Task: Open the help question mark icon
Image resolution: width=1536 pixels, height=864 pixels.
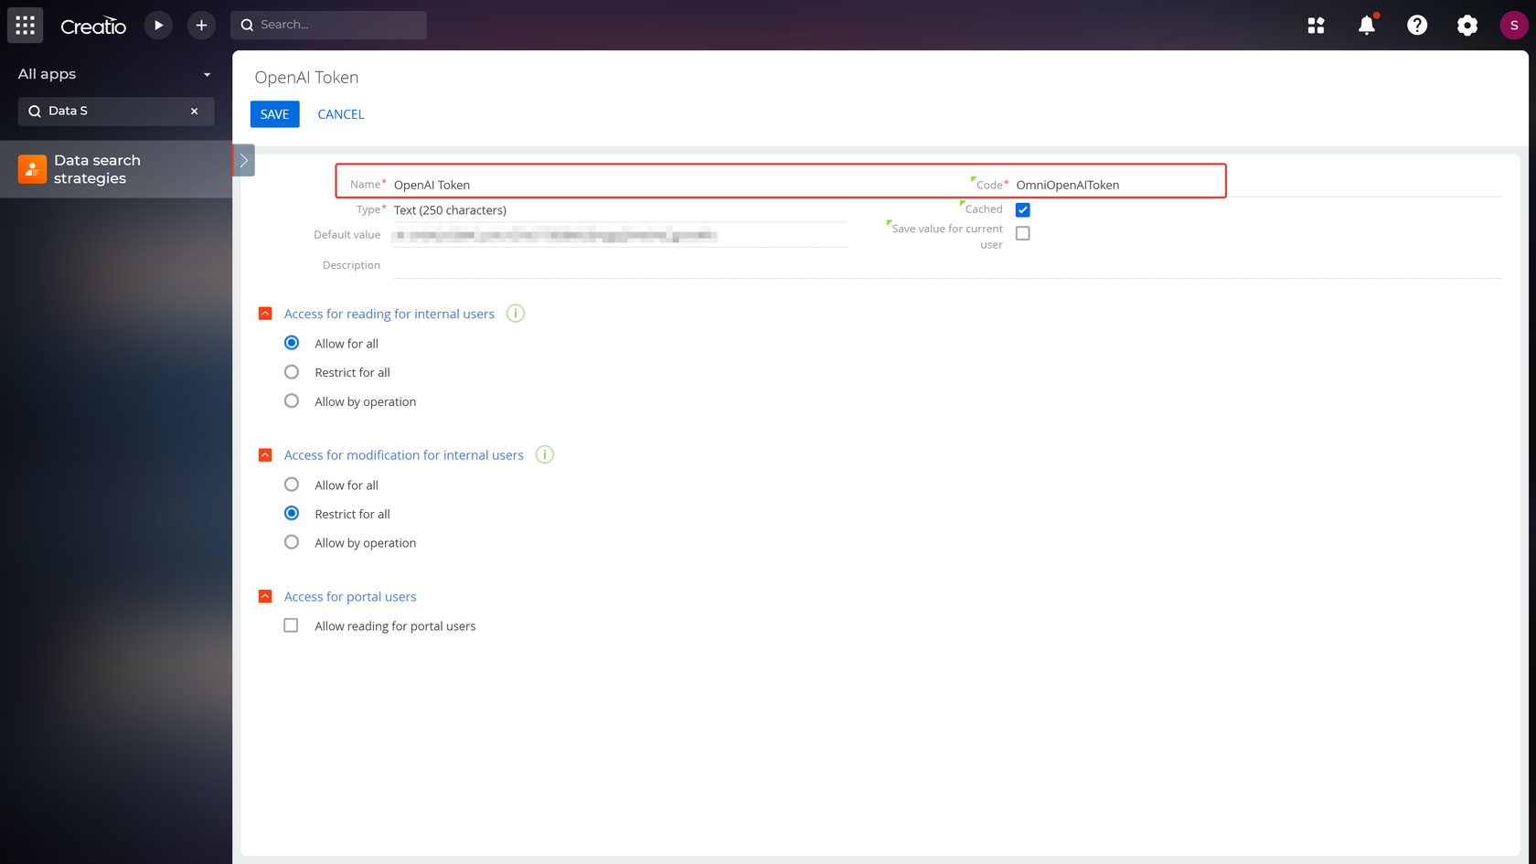Action: (x=1416, y=25)
